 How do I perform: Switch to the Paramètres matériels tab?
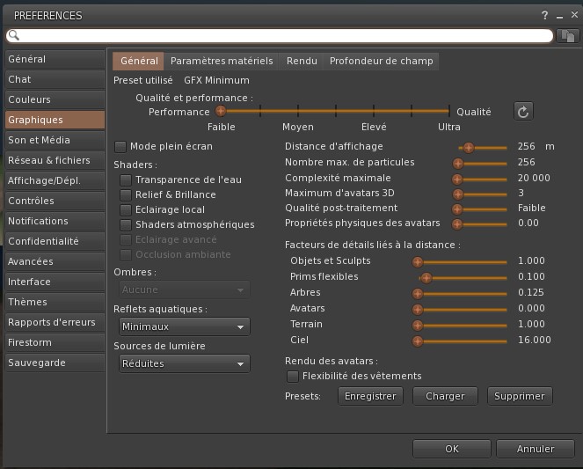(222, 61)
